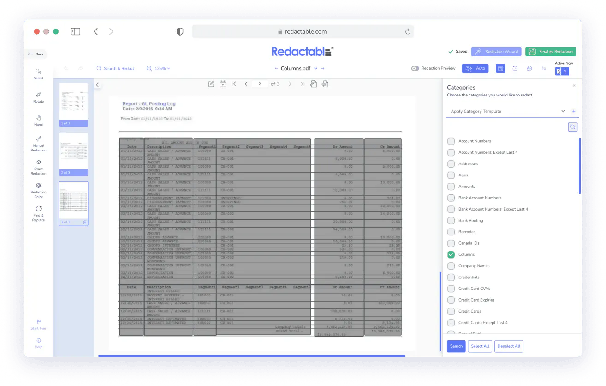This screenshot has width=606, height=386.
Task: Check the Amounts checkbox
Action: [x=451, y=187]
